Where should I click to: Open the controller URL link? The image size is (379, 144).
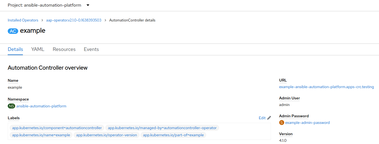326,87
